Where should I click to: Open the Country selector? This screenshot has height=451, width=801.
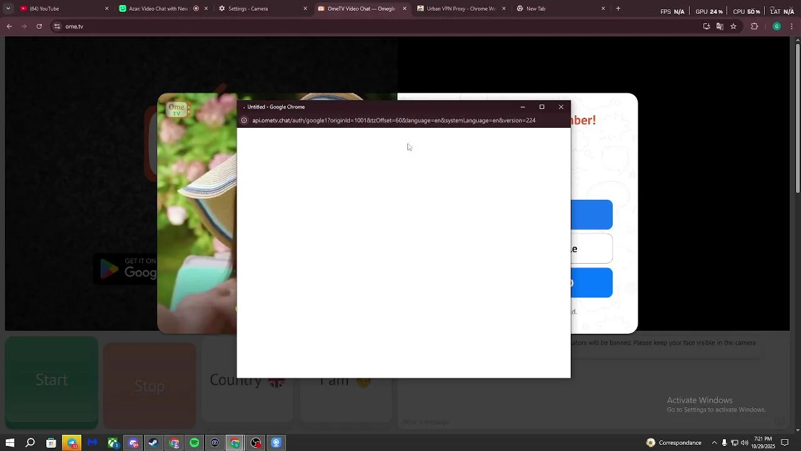pos(247,380)
